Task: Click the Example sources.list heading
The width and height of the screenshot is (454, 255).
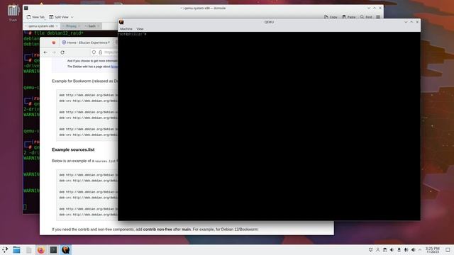Action: 73,149
